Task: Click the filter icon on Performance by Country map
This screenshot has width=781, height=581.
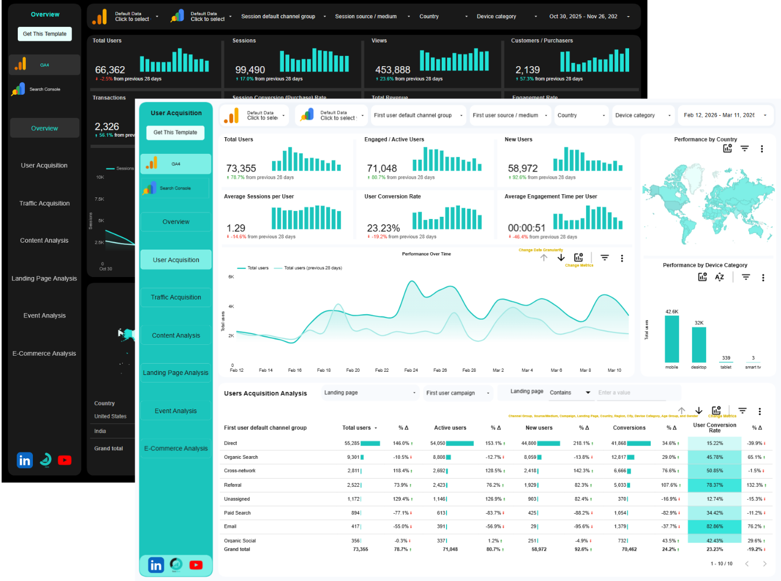Action: point(744,148)
